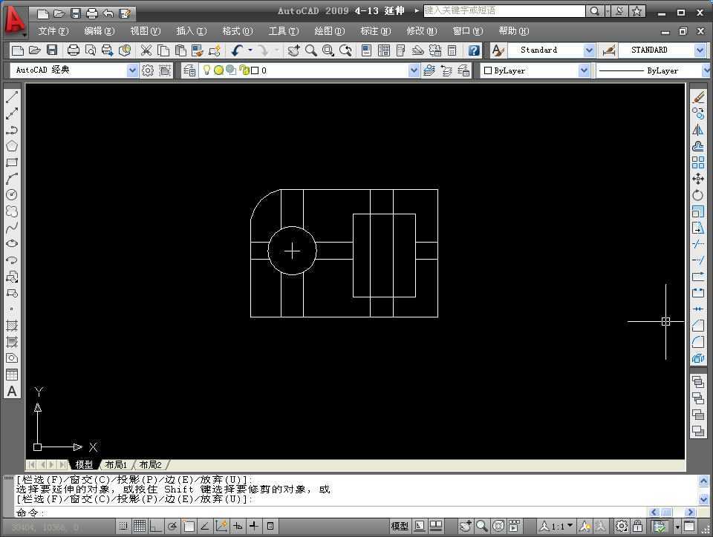Select the Hatch tool
Viewport: 713px width, 537px height.
(x=12, y=326)
